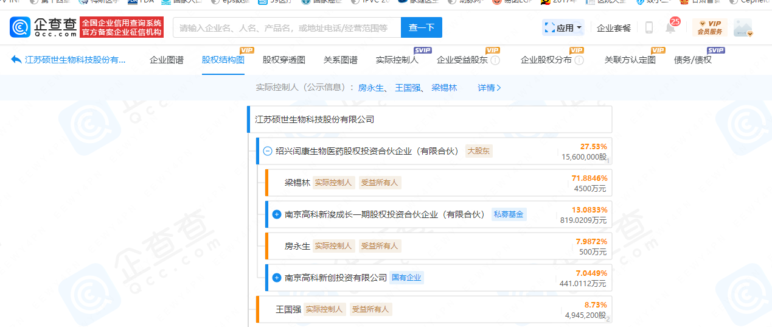772x327 pixels.
Task: Collapse 绍兴闰康生物医药股权投资合伙企业 node
Action: [267, 151]
